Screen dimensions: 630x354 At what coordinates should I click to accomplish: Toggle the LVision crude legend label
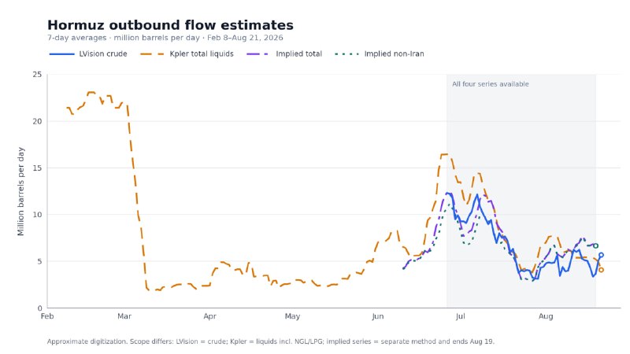tap(103, 53)
